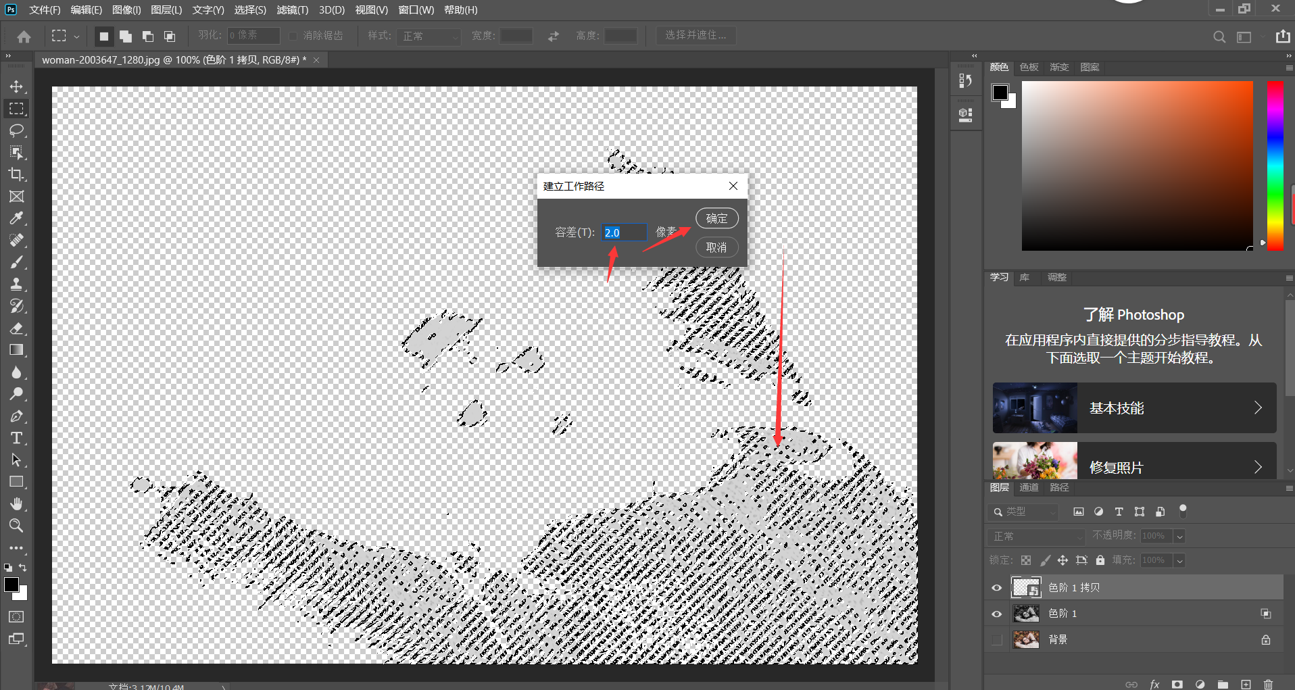Cancel the dialog with 取消

[x=717, y=247]
